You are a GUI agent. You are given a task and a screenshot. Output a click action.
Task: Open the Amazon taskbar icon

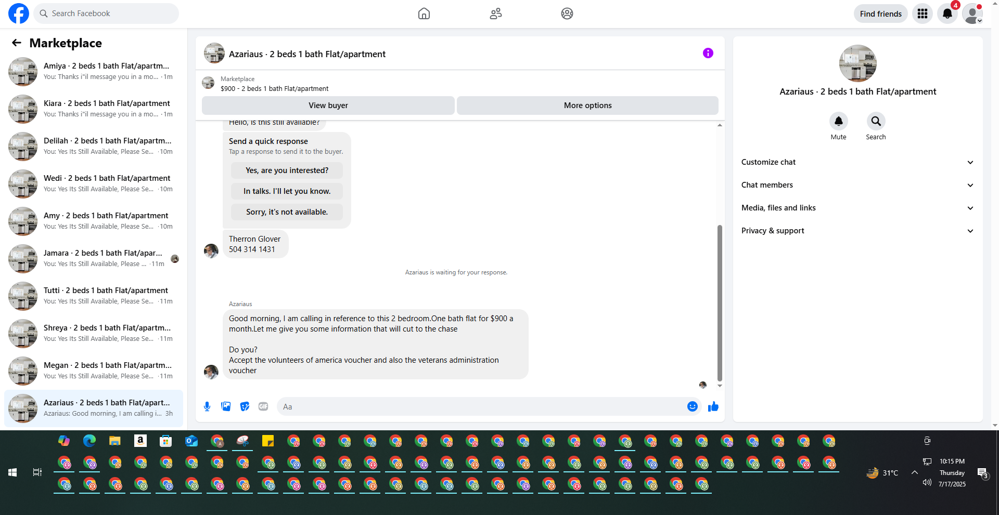(x=140, y=441)
